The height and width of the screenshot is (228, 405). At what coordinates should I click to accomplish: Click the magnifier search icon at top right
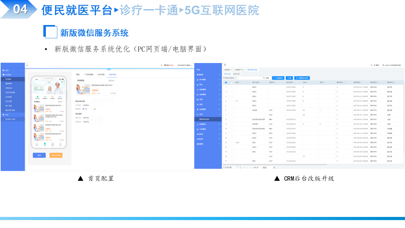point(371,65)
